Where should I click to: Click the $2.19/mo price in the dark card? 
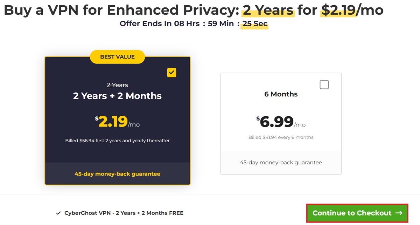[117, 122]
